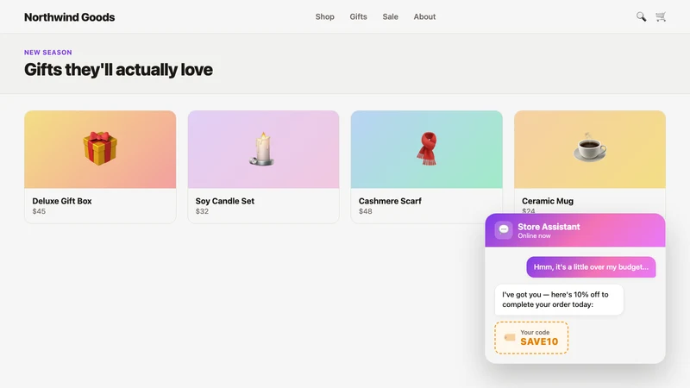The width and height of the screenshot is (690, 388).
Task: Open the search magnifier icon
Action: click(641, 16)
